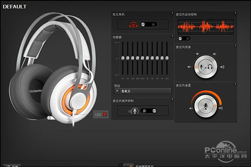Viewport: 251px width, 167px height.
Task: Set mic volume to max via right speaker icon
Action: click(221, 108)
